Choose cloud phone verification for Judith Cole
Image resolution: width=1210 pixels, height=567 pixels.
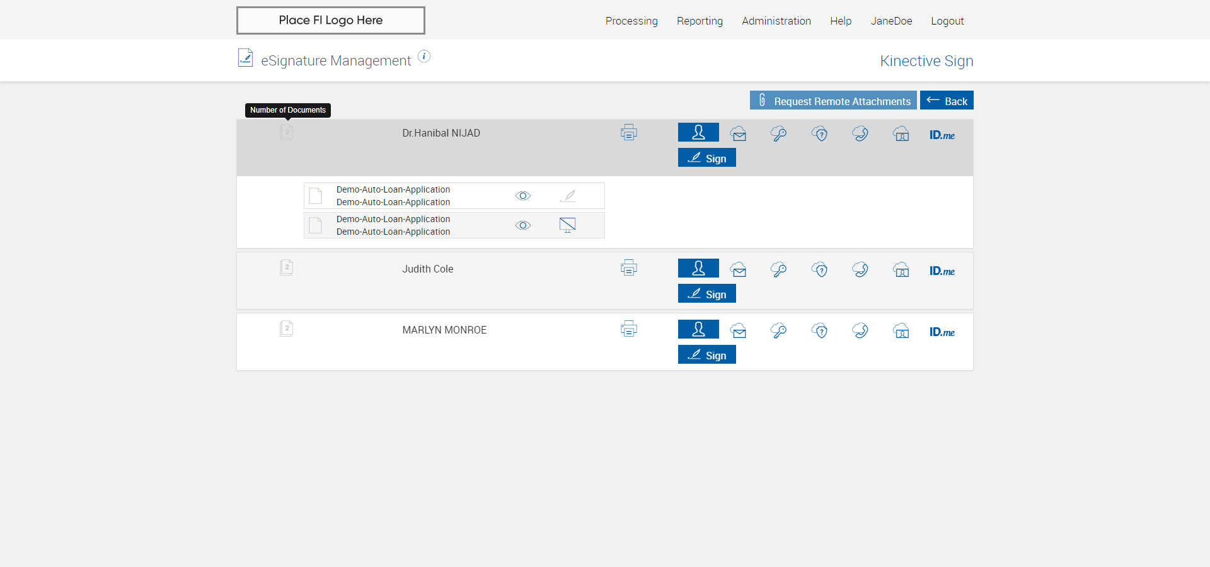coord(860,269)
